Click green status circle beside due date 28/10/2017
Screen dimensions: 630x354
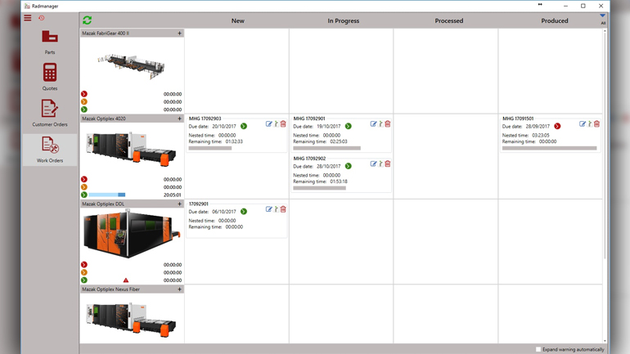point(349,166)
